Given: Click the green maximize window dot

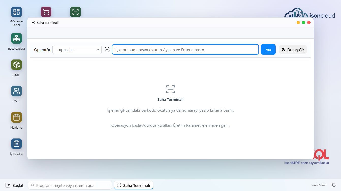Looking at the screenshot, I should click(x=303, y=23).
